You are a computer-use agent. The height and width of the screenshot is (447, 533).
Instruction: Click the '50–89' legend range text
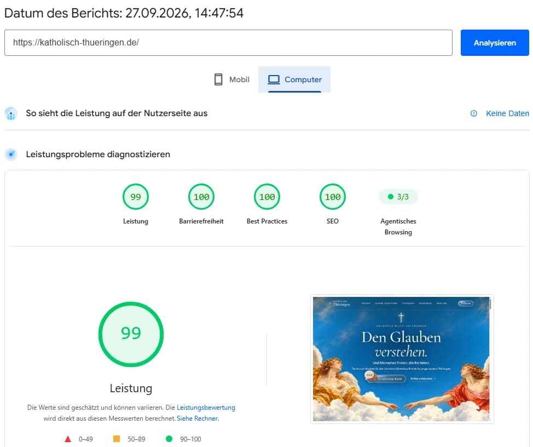[x=136, y=439]
